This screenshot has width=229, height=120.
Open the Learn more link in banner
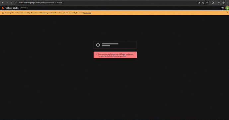tap(87, 13)
